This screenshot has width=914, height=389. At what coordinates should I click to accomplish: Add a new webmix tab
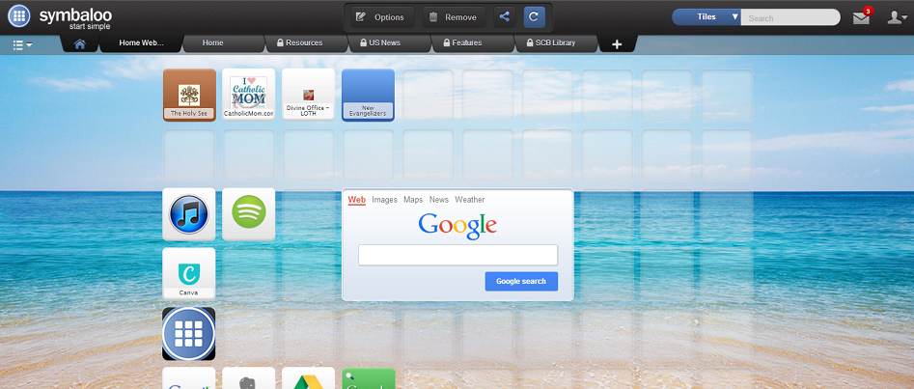coord(617,44)
